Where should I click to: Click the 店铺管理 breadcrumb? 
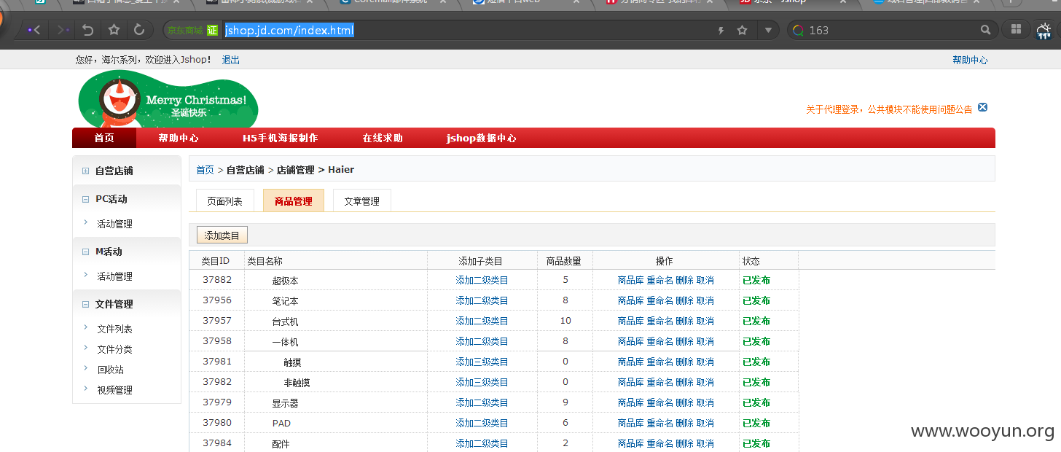(295, 170)
